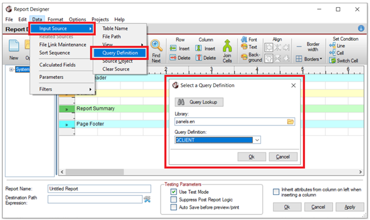Expand the System tree node
370x220 pixels.
point(11,69)
